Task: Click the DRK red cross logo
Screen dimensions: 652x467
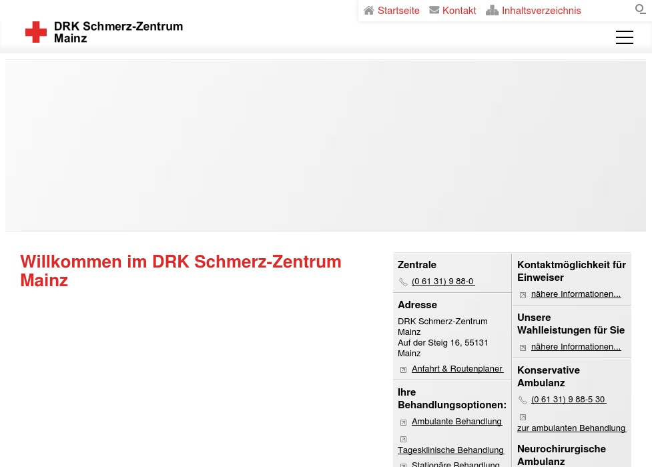Action: 37,32
